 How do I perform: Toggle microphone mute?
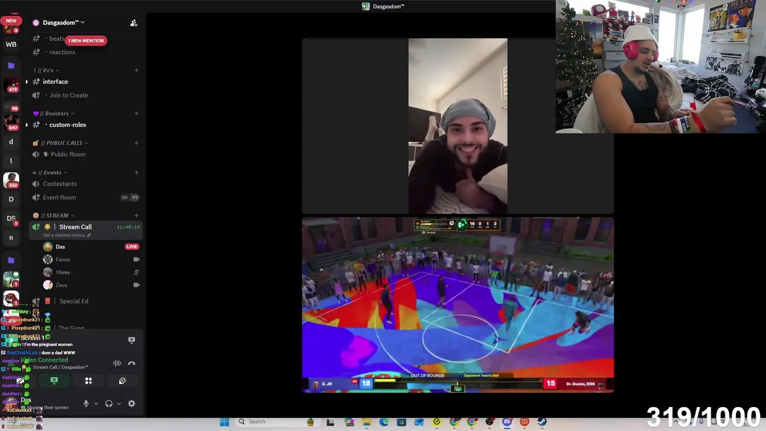tap(86, 403)
